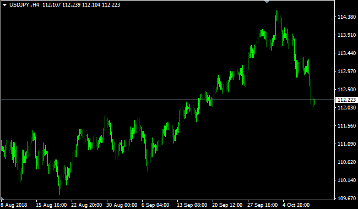Open the chart menu triangle beside USDJPY
The width and height of the screenshot is (358, 209).
tap(4, 5)
